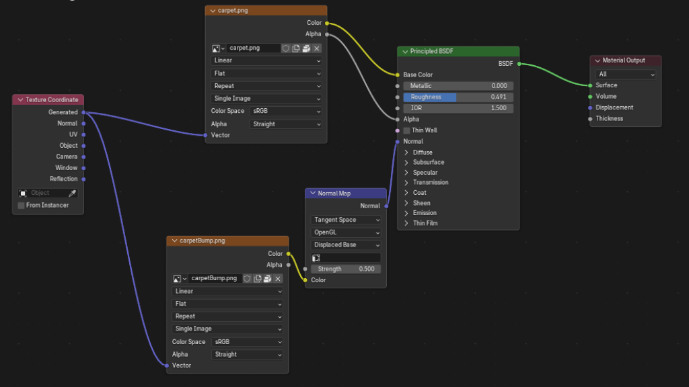The width and height of the screenshot is (689, 387).
Task: Click the Object field in Texture Coordinate
Action: [x=48, y=193]
